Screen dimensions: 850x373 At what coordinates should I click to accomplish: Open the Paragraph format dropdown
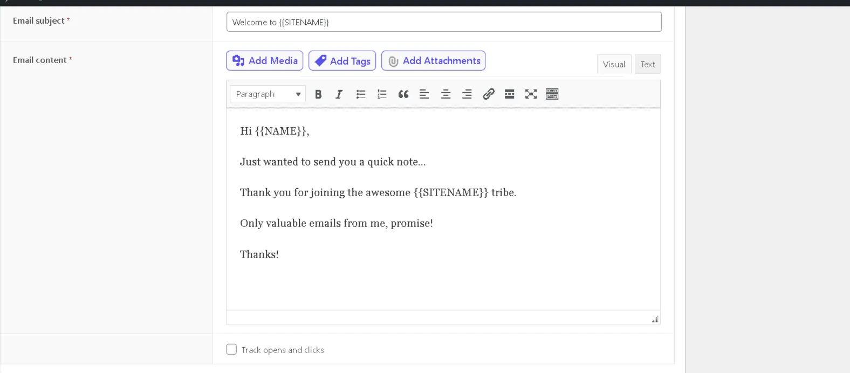coord(268,94)
